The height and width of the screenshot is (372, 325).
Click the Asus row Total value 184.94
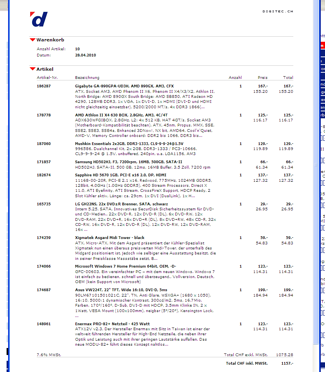coord(286,295)
